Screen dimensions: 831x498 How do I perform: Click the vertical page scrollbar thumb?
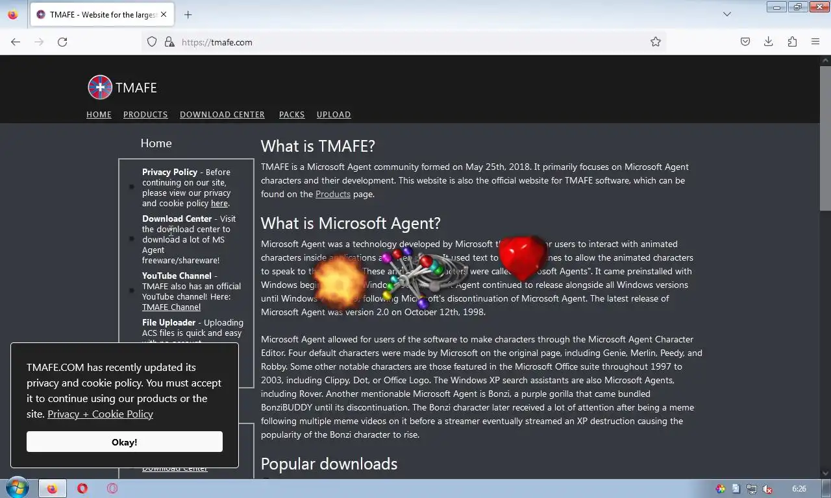coord(825,137)
